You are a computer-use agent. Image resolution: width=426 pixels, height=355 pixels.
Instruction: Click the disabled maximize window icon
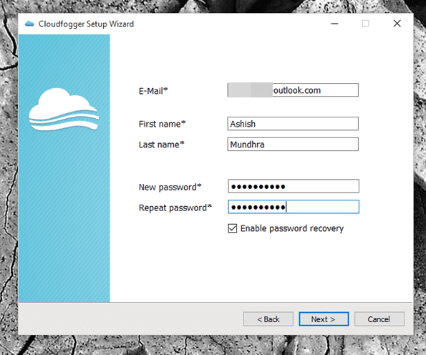(365, 24)
